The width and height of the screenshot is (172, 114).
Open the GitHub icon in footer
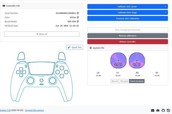[x=163, y=110]
